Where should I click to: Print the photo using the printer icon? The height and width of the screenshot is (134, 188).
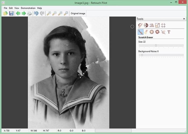tap(30, 13)
